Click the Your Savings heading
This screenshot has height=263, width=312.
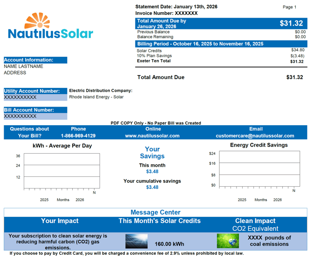[x=152, y=153]
